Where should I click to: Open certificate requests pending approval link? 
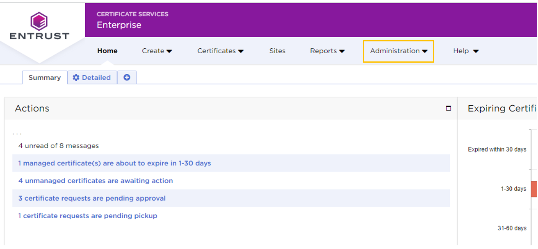(92, 198)
